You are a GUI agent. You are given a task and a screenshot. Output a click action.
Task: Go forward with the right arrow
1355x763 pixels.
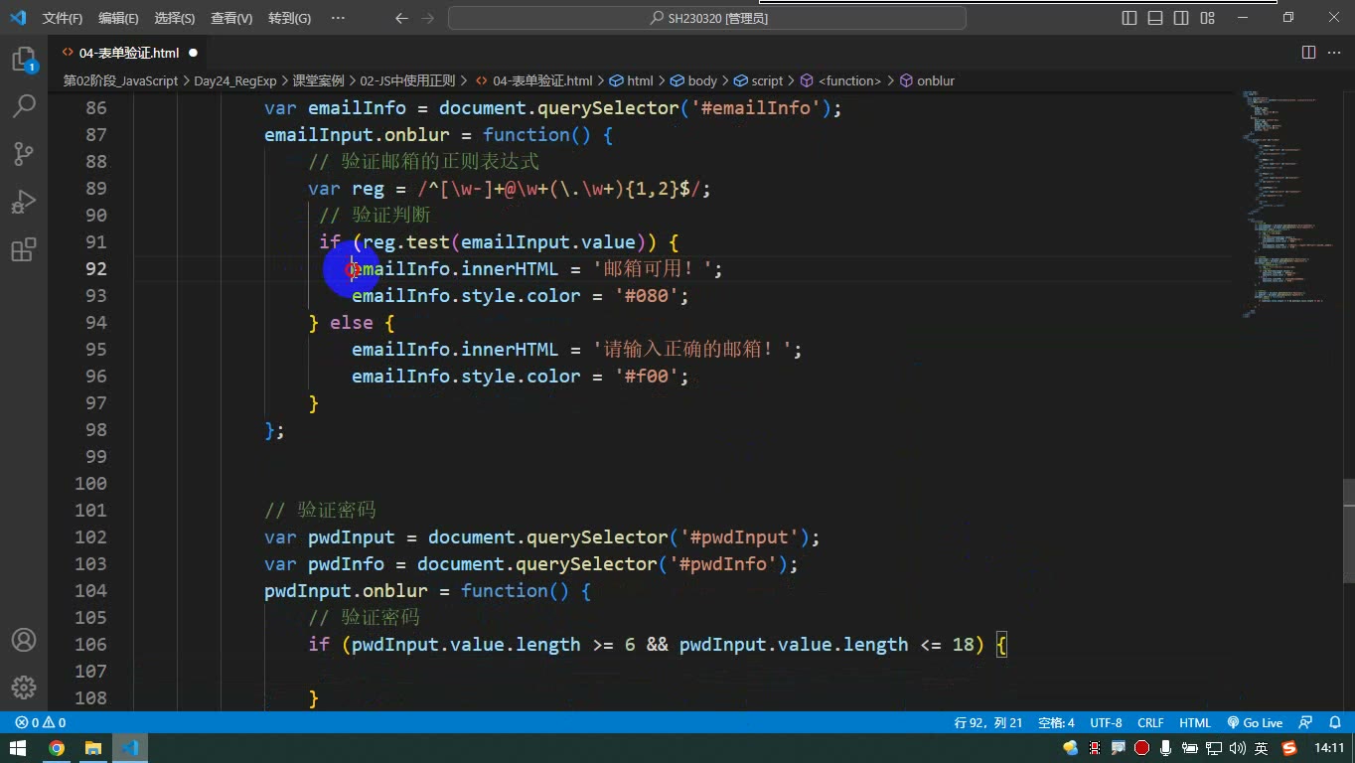428,18
